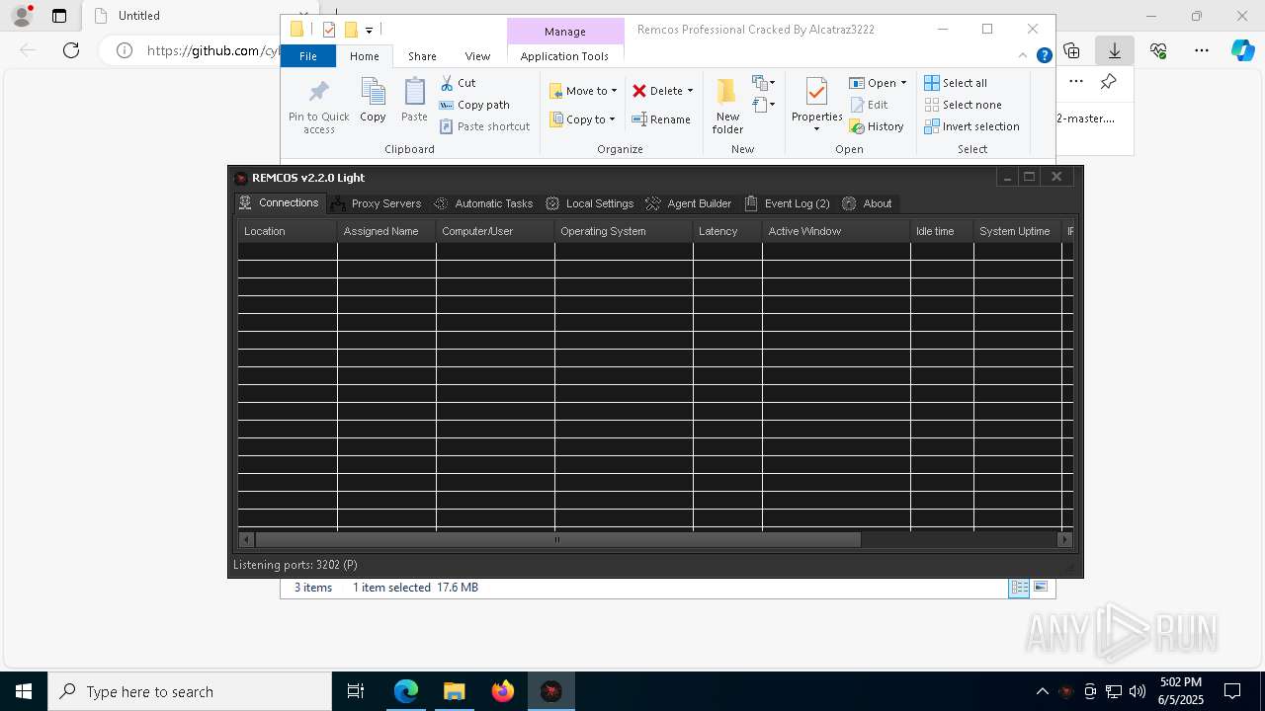Switch to the Proxy Servers tab

[376, 203]
